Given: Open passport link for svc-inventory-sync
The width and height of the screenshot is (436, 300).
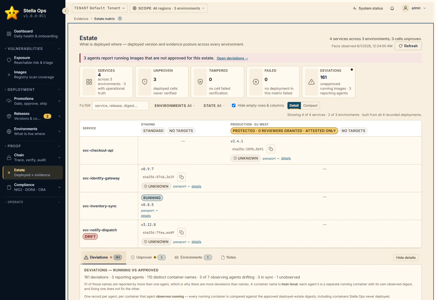Looking at the screenshot, I should coord(149,211).
